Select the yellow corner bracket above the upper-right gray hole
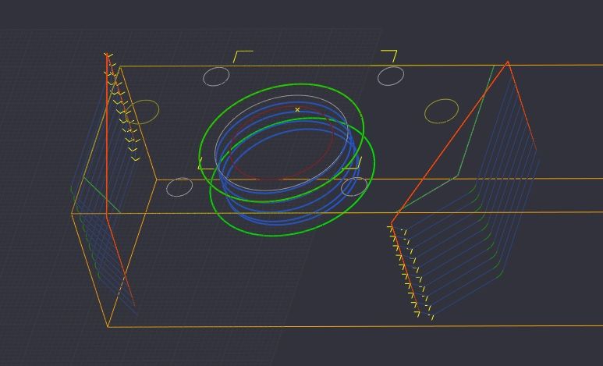The image size is (603, 366). point(388,56)
